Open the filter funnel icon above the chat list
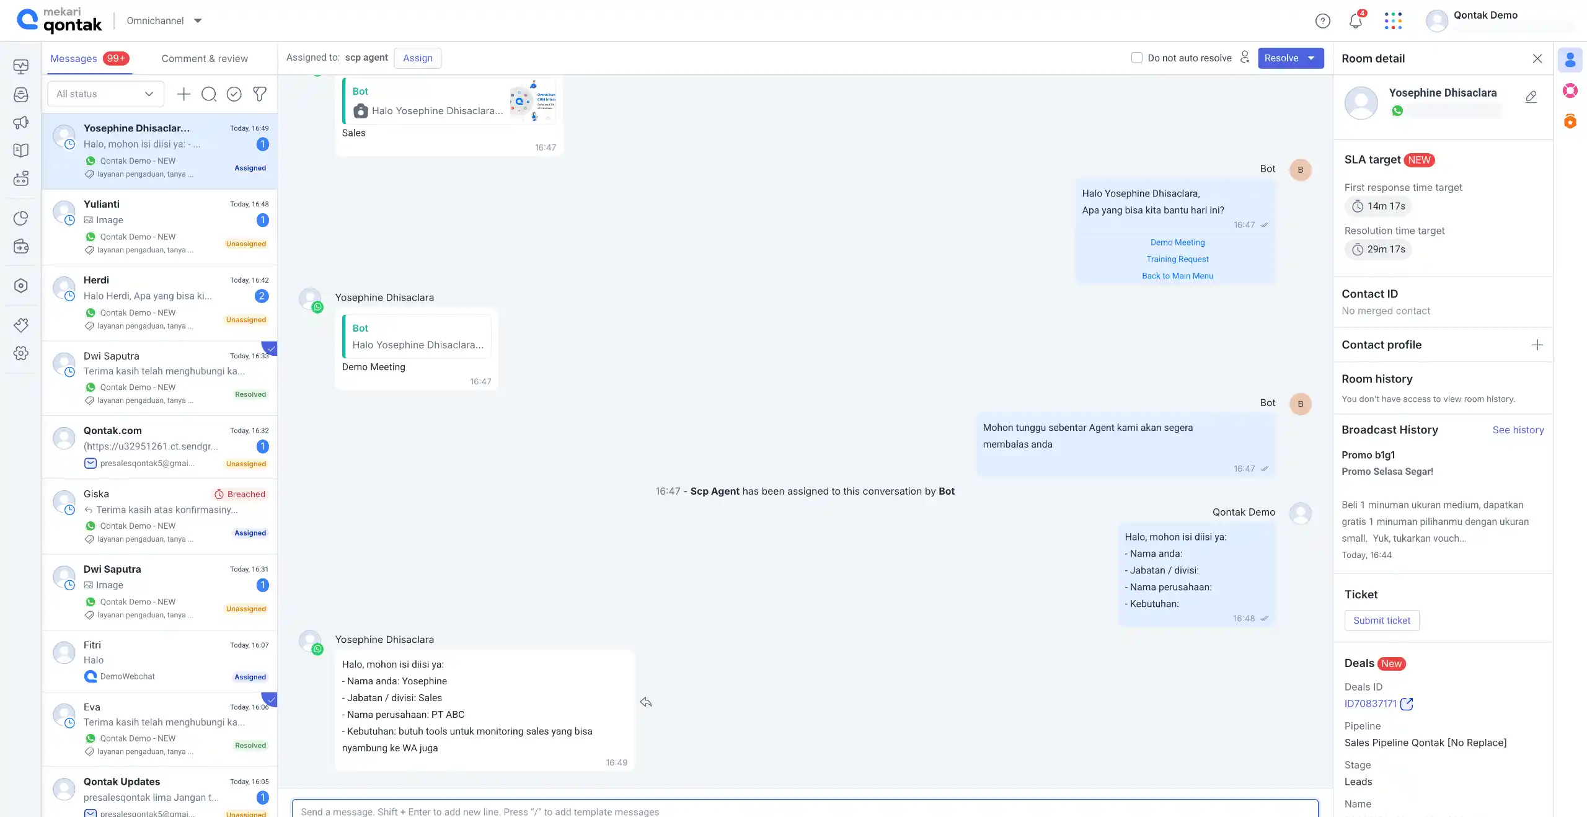The image size is (1587, 817). pyautogui.click(x=259, y=94)
